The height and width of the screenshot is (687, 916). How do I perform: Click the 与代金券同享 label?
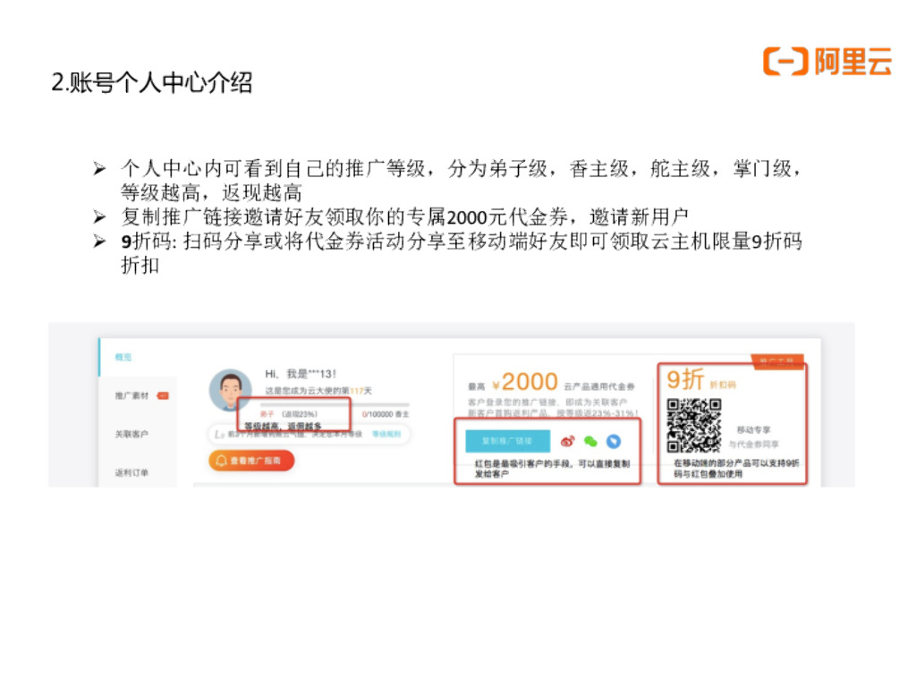coord(753,445)
